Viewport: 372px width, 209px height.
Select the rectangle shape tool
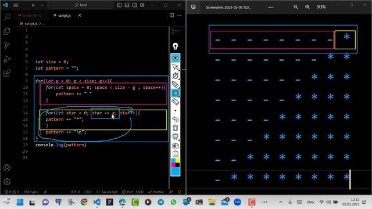[176, 93]
